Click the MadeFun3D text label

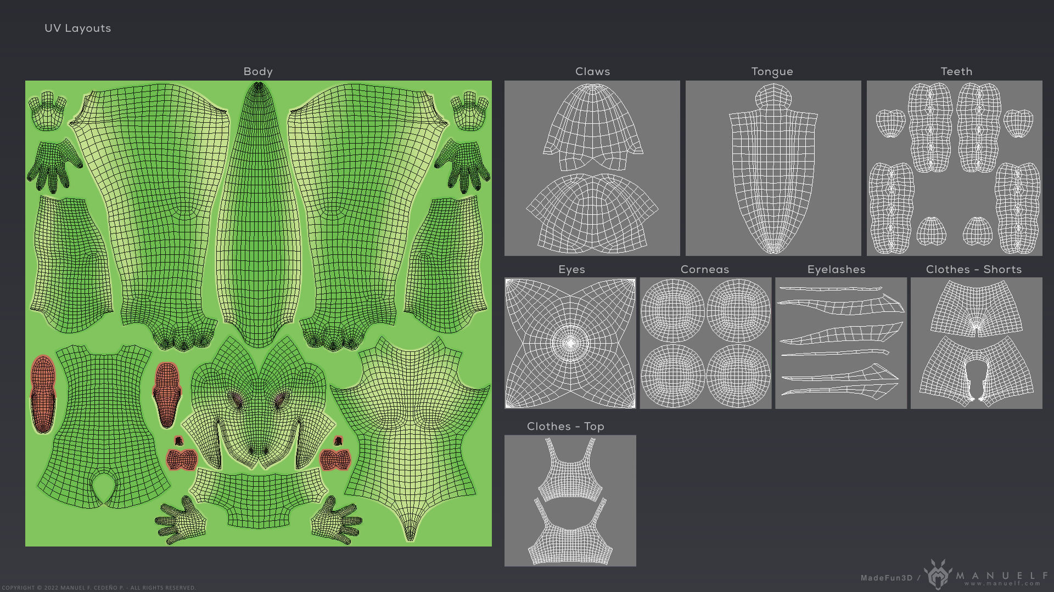pyautogui.click(x=886, y=578)
